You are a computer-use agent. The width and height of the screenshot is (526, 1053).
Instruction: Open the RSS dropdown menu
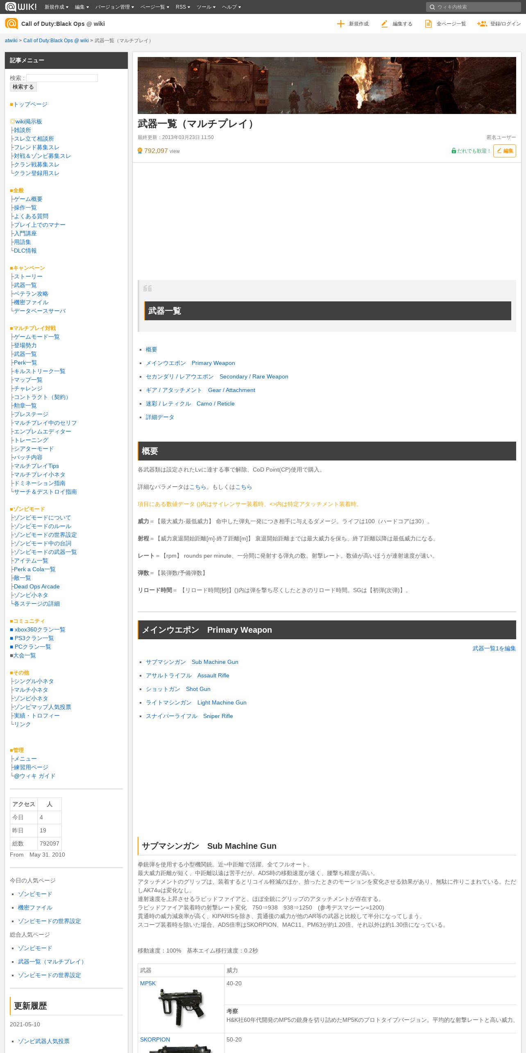[x=183, y=7]
